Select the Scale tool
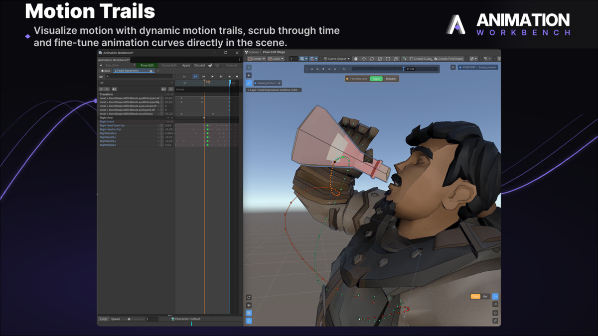Screen dimensions: 598x336 (x=380, y=59)
